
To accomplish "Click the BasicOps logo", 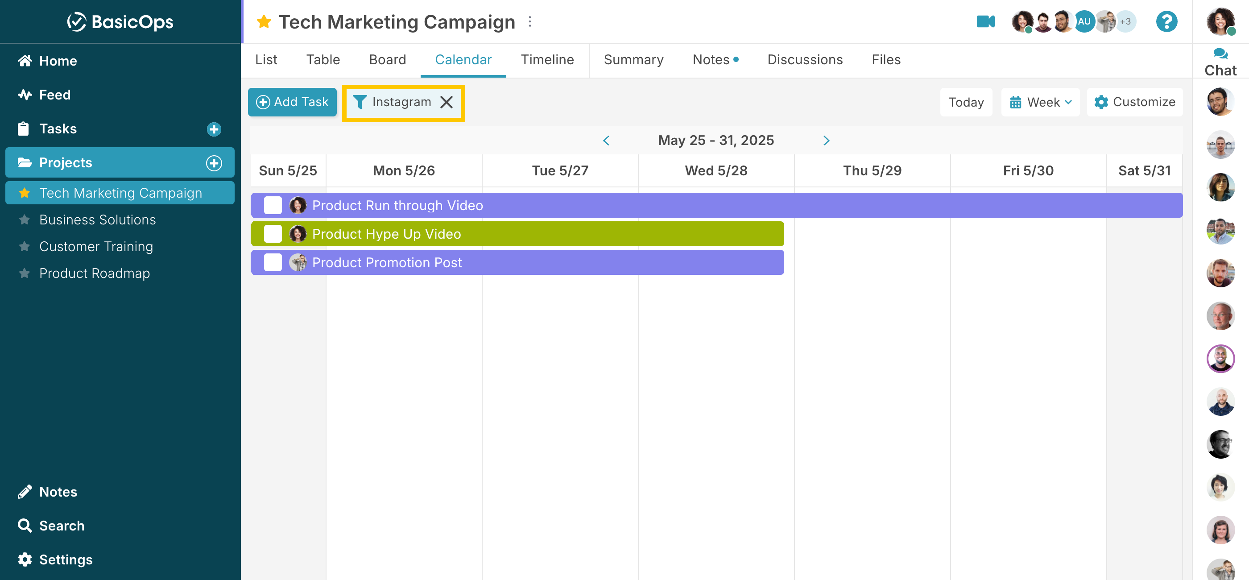I will pyautogui.click(x=120, y=22).
